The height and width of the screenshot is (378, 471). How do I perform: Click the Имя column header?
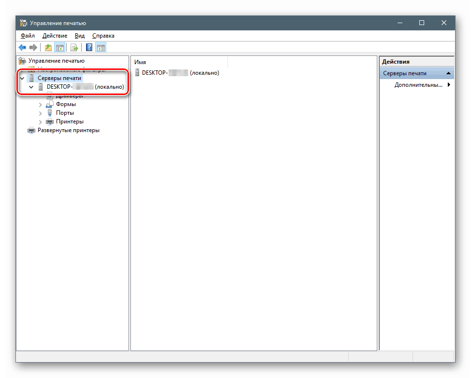180,62
